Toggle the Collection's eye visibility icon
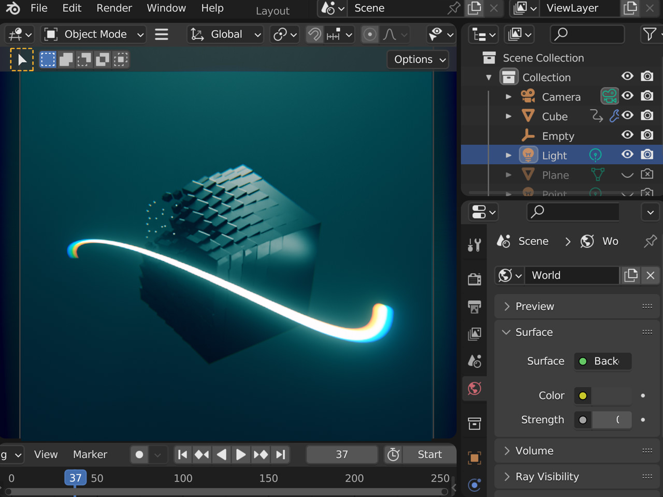 point(627,76)
